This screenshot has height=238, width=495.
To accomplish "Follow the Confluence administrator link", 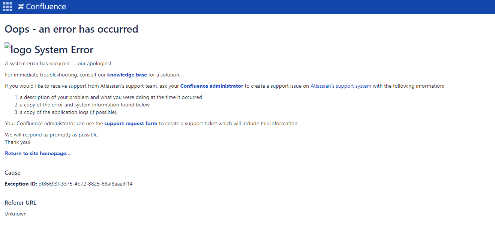I will (x=212, y=86).
